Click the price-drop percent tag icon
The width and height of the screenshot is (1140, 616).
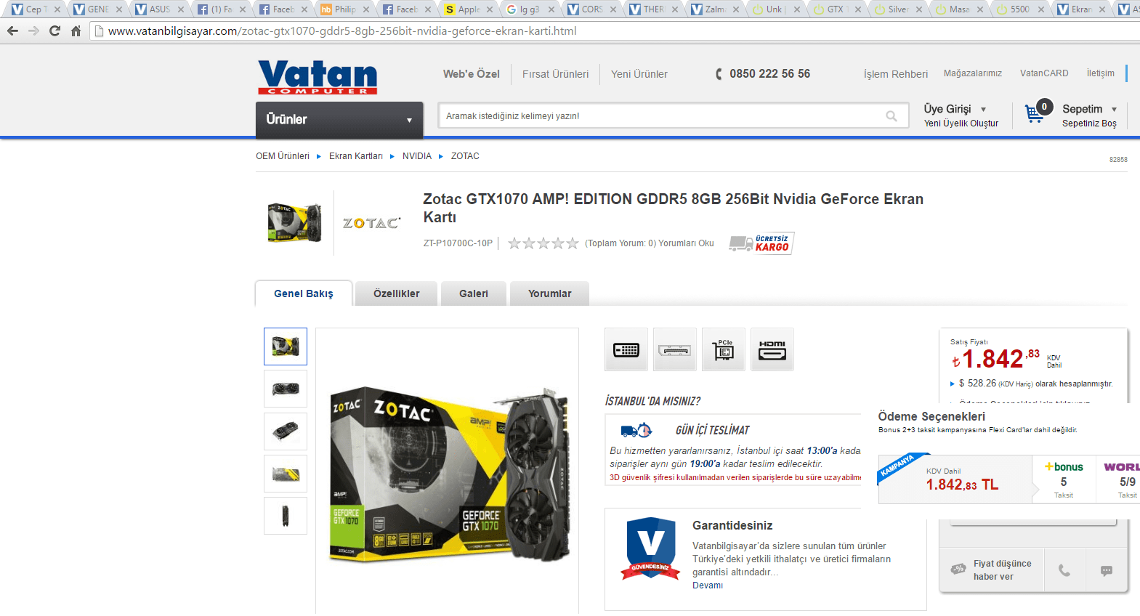point(958,569)
